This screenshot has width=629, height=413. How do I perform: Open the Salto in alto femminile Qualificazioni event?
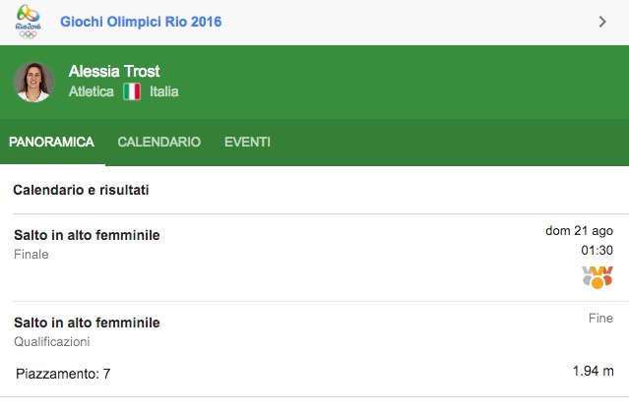[x=87, y=323]
